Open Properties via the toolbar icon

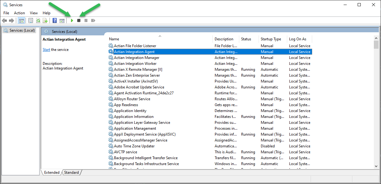point(31,20)
